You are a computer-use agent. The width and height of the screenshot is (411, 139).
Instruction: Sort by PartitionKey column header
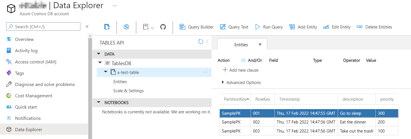tap(235, 99)
